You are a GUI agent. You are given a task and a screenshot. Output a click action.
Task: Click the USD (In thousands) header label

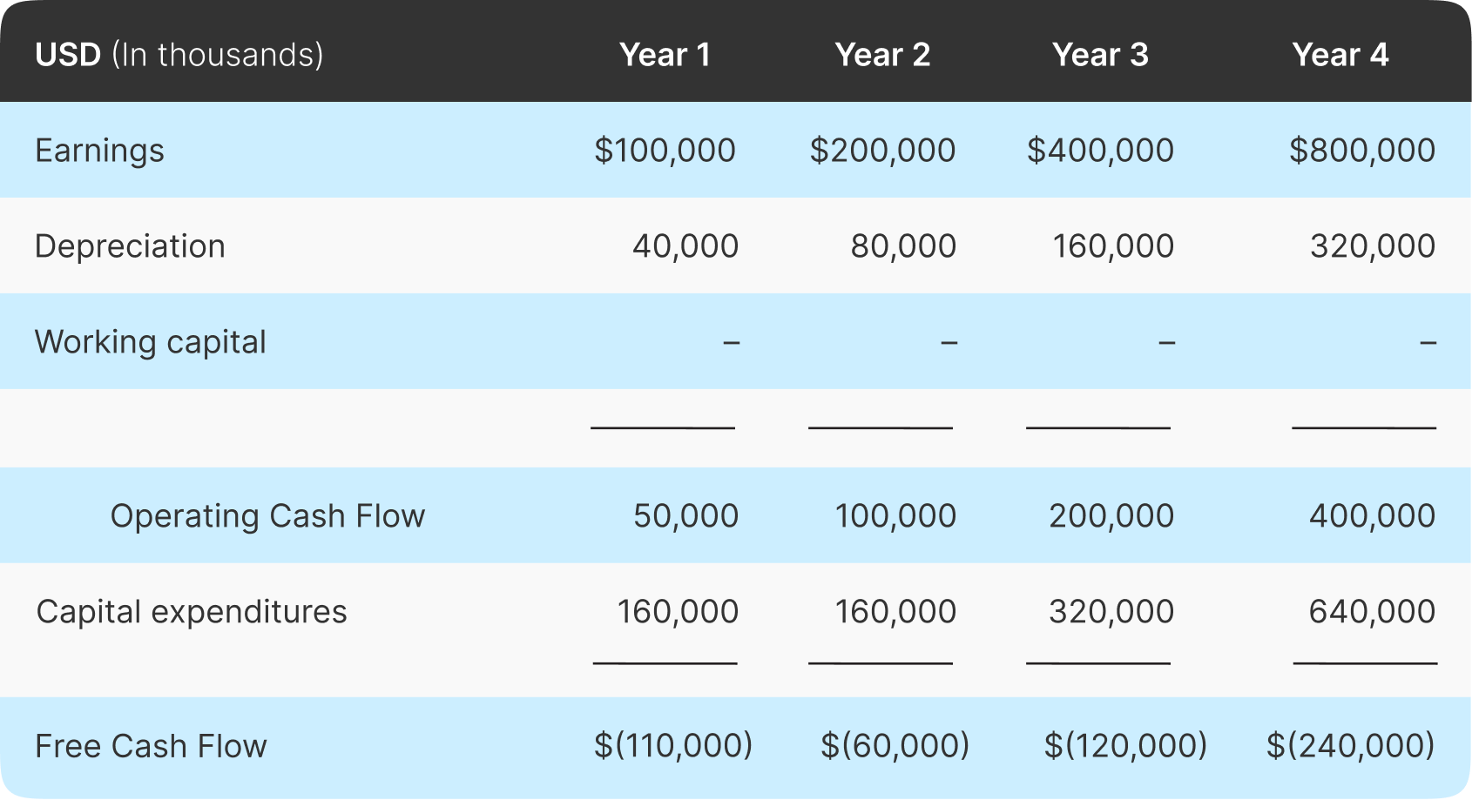(x=179, y=55)
